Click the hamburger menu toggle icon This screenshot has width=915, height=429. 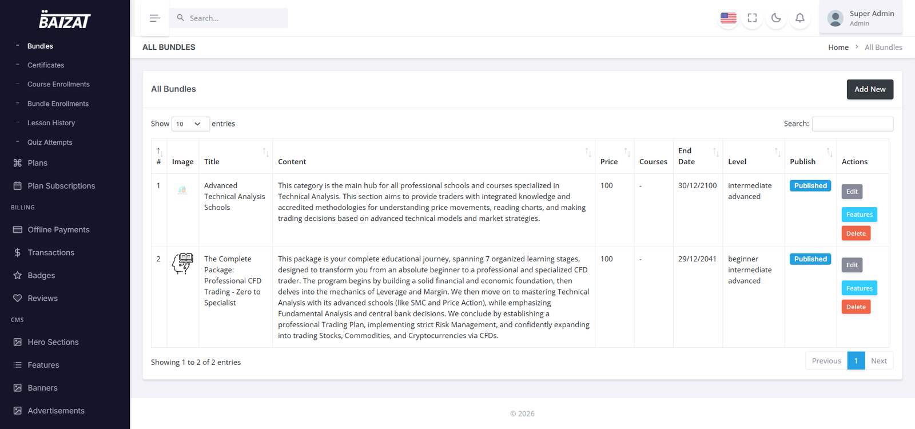click(x=155, y=18)
